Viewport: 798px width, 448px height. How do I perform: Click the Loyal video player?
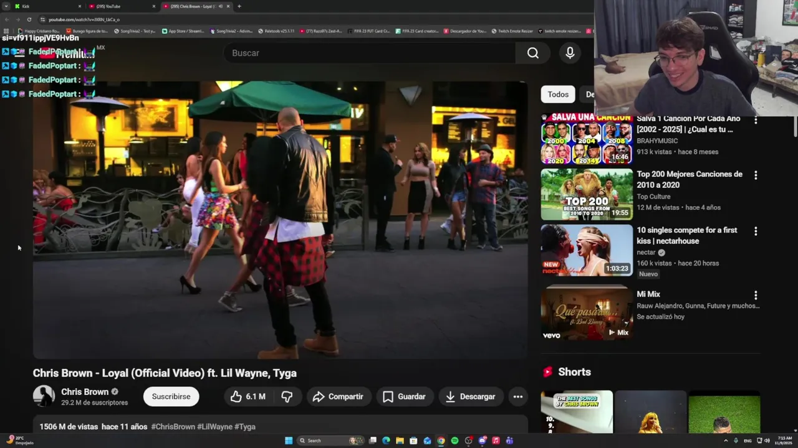(x=280, y=220)
